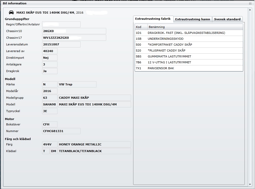Click the CADDY MAXI SKÅP field
Image resolution: width=255 pixels, height=189 pixels.
(x=94, y=98)
